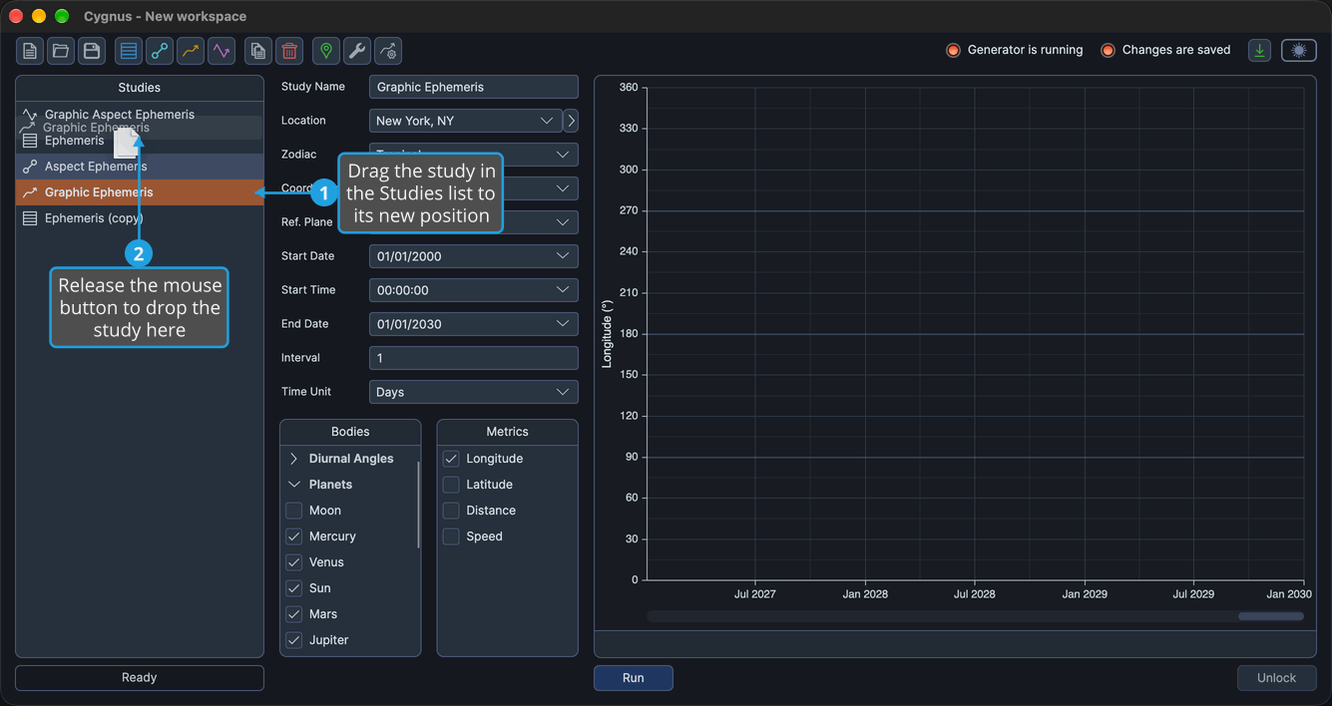This screenshot has width=1332, height=706.
Task: Click the cyan connected-nodes aspect toolbar icon
Action: pos(160,51)
